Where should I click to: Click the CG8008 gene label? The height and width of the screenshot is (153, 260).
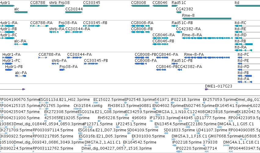138,3
